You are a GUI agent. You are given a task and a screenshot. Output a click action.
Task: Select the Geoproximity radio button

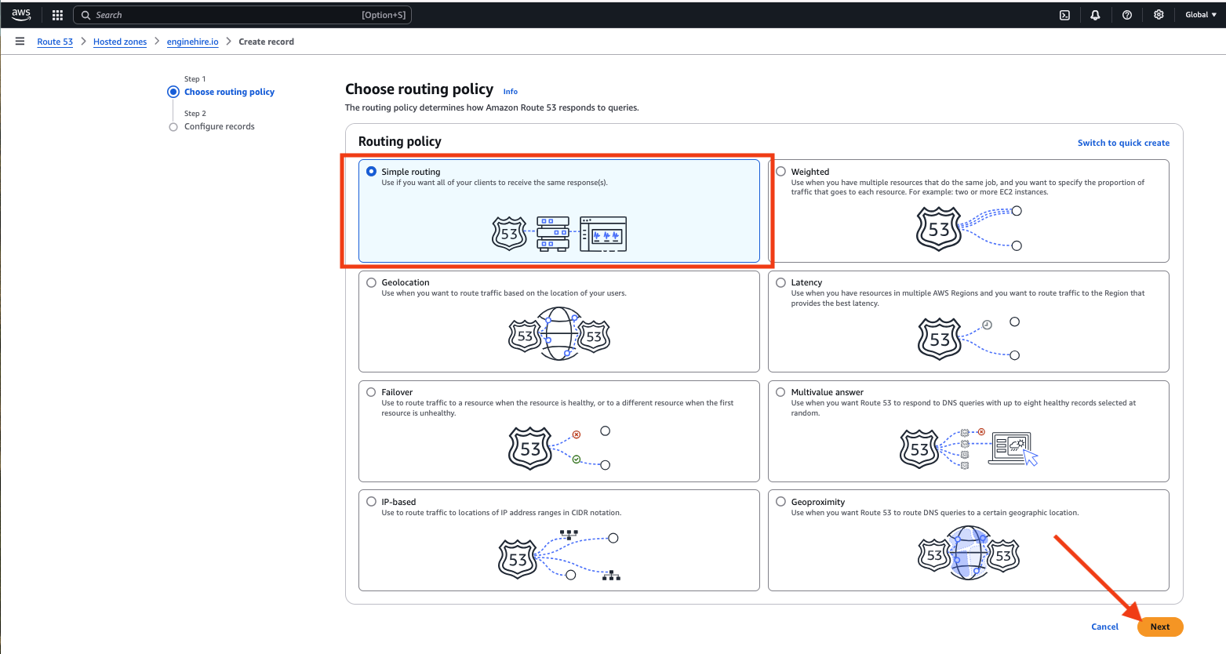(781, 502)
